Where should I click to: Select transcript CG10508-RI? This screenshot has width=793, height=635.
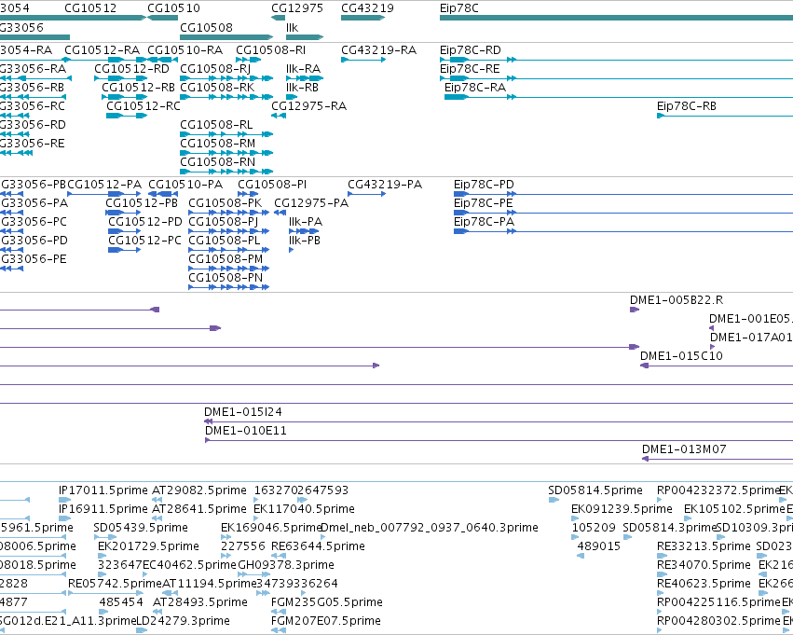271,50
